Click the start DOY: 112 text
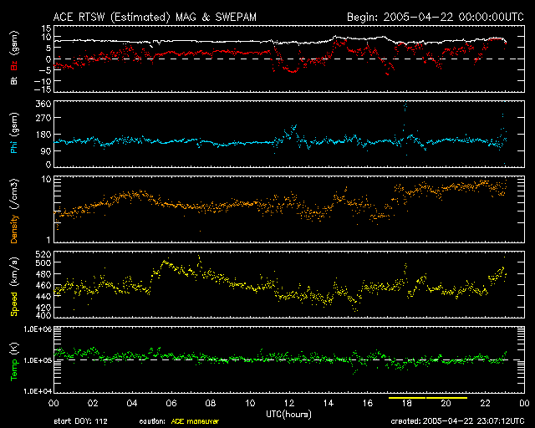 point(79,421)
